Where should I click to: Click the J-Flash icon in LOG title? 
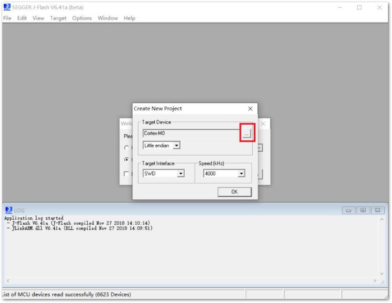[9, 210]
